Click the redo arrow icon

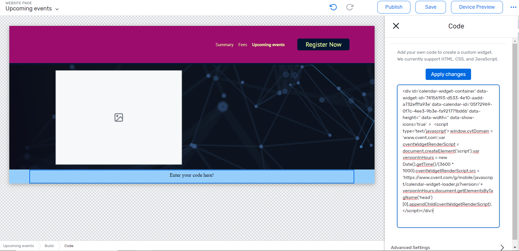(350, 7)
